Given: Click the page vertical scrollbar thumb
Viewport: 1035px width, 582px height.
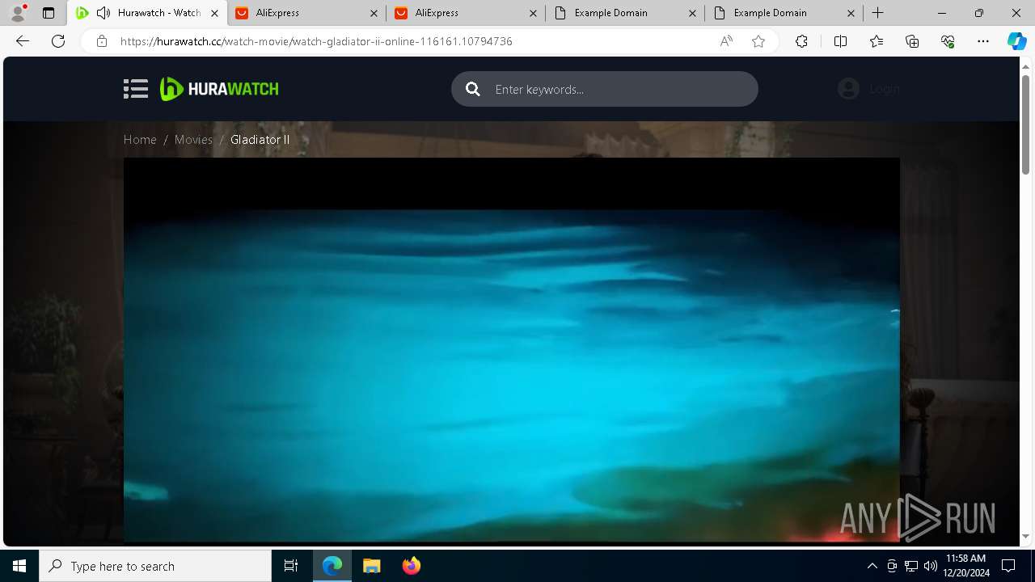Looking at the screenshot, I should 1026,124.
